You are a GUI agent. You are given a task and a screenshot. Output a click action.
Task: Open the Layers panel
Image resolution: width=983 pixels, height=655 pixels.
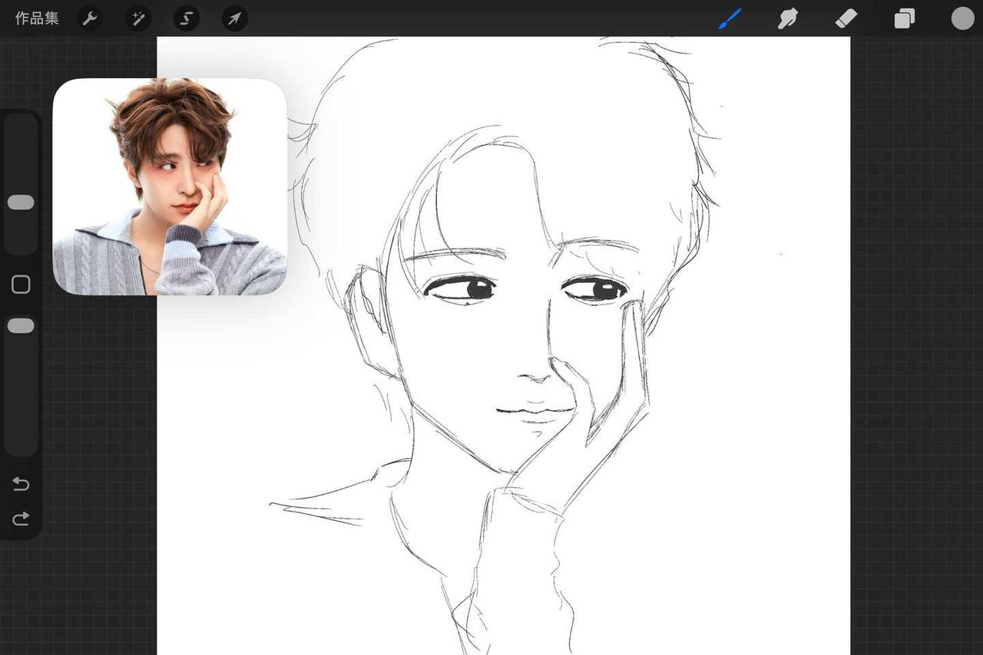click(x=905, y=18)
